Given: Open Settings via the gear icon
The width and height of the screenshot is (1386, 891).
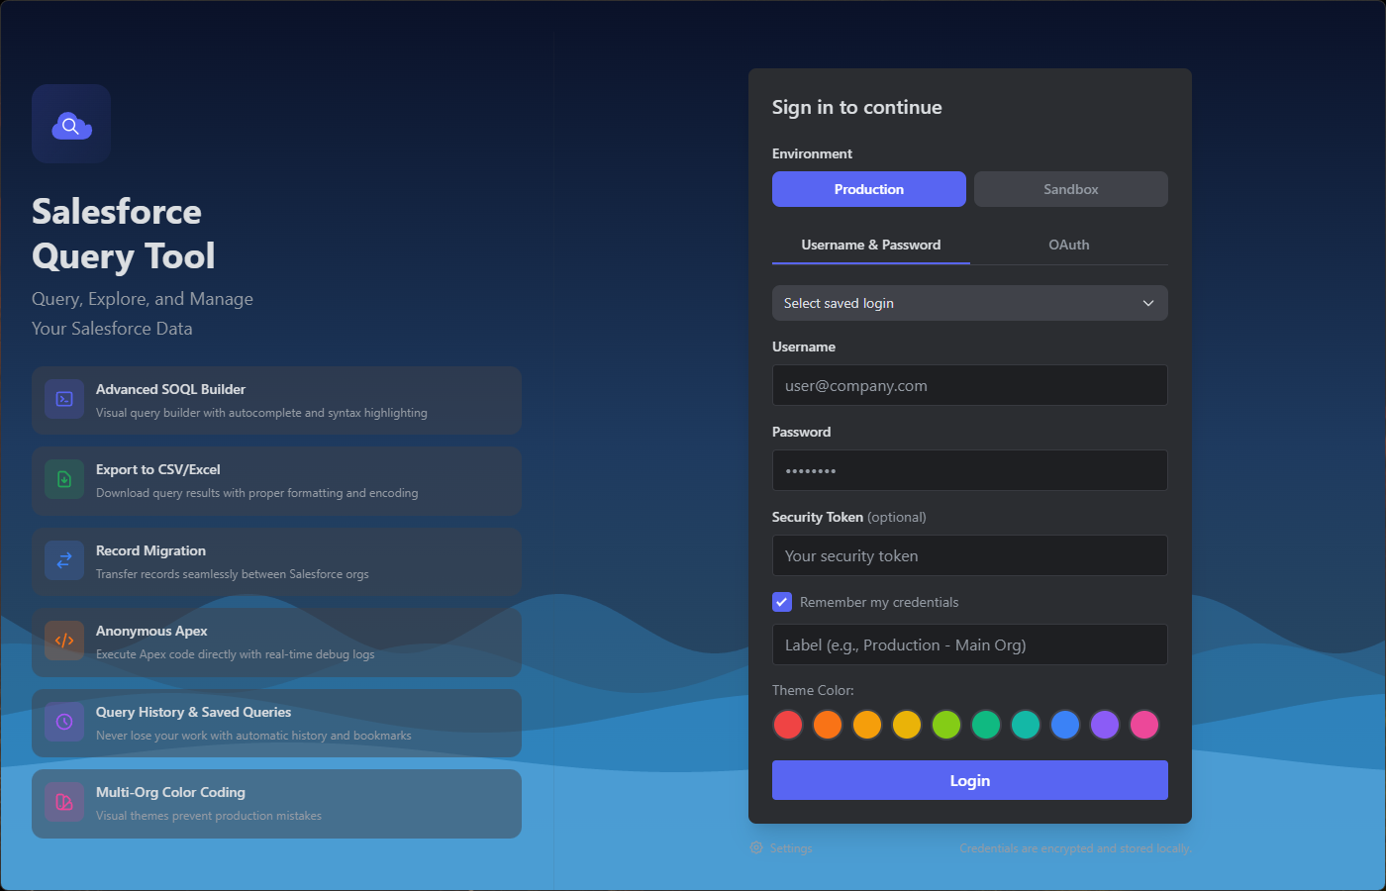Looking at the screenshot, I should (756, 848).
